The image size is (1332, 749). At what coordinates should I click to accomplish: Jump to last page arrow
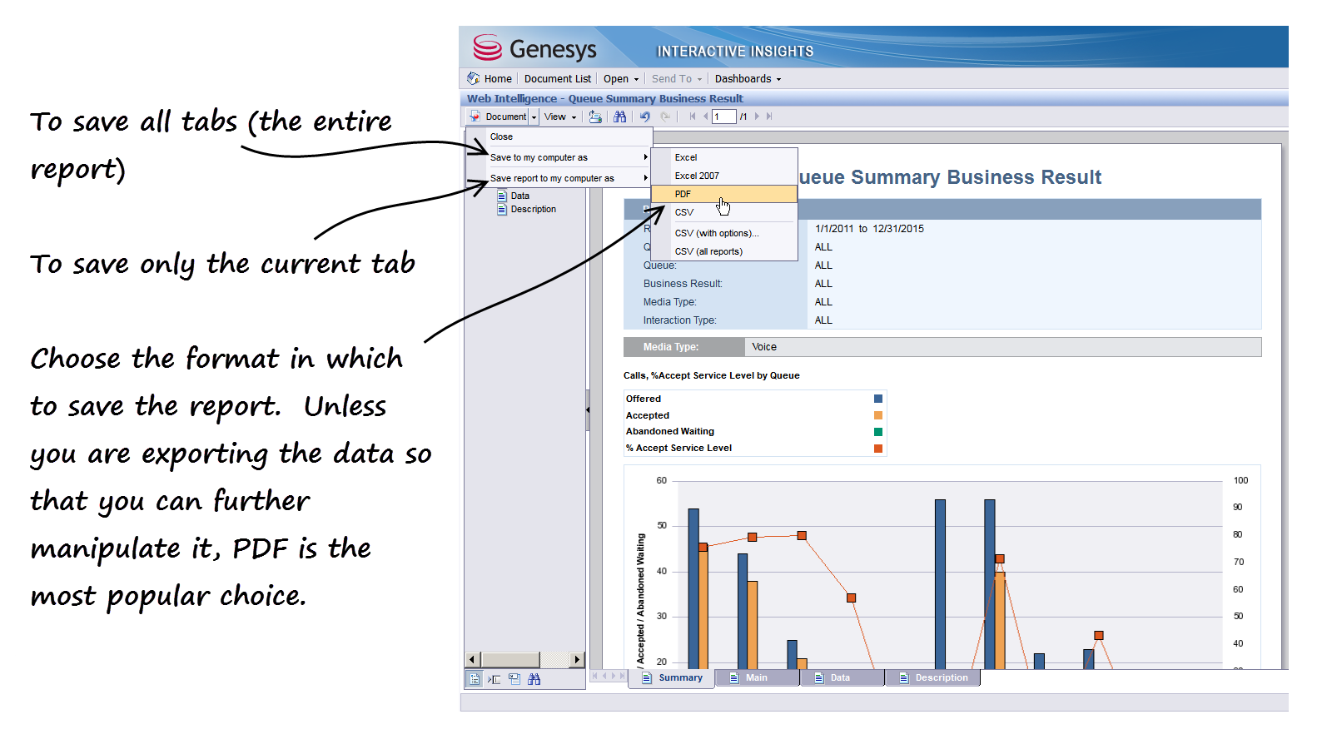pyautogui.click(x=769, y=117)
